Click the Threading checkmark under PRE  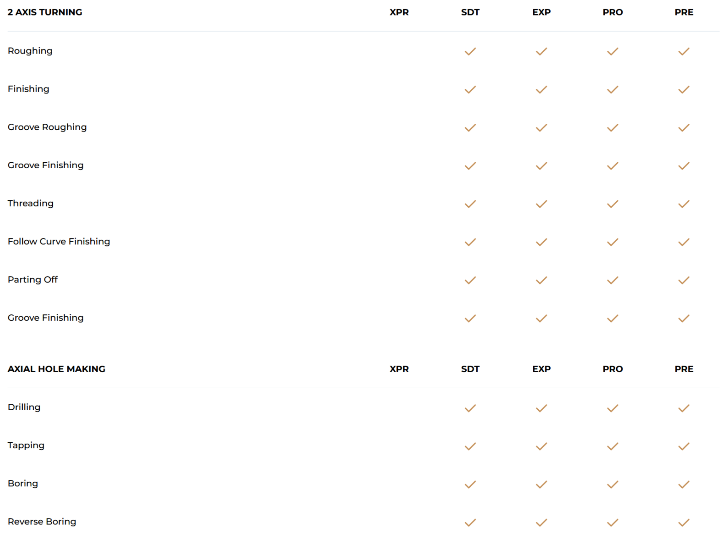[684, 203]
